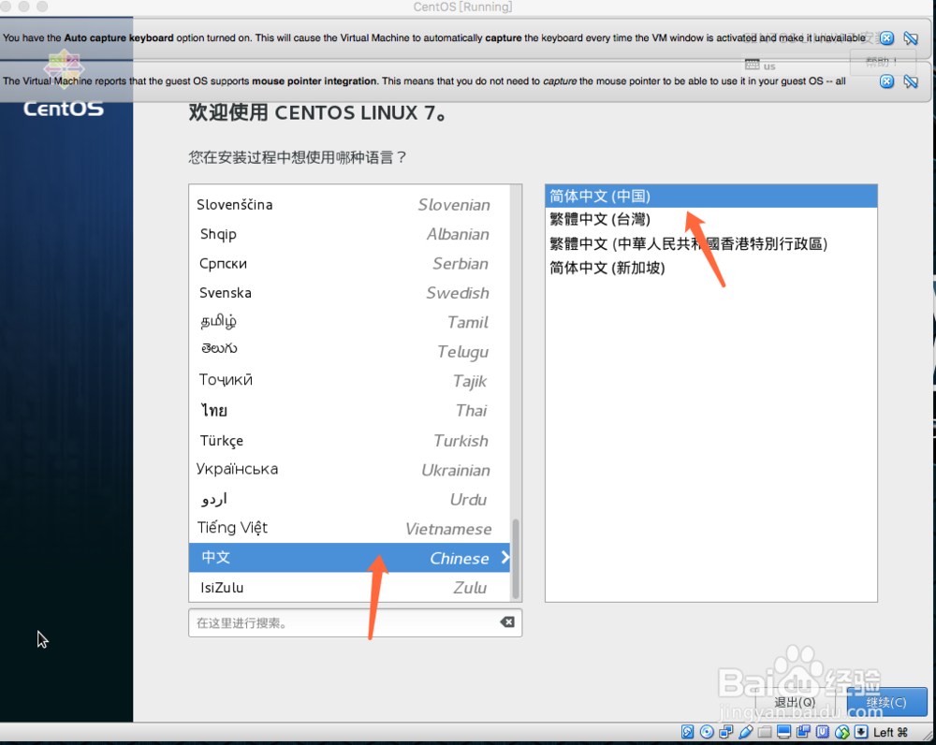Select 简体中文 (中国) locale
Viewport: 936px width, 745px height.
[x=711, y=196]
